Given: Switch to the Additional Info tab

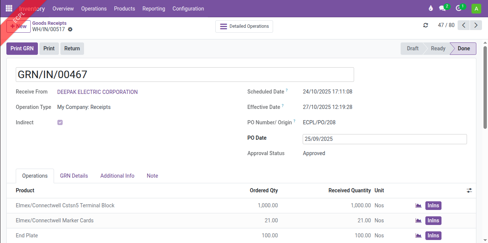Looking at the screenshot, I should 117,176.
